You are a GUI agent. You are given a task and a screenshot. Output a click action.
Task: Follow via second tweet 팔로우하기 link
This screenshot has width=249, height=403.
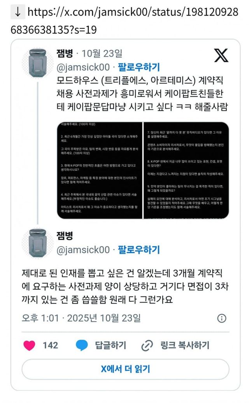[139, 250]
